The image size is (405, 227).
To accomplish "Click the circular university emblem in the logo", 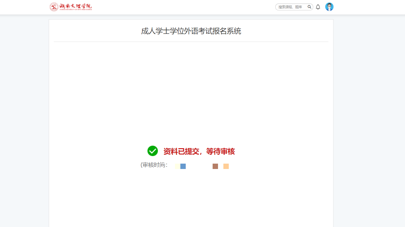I will click(54, 7).
